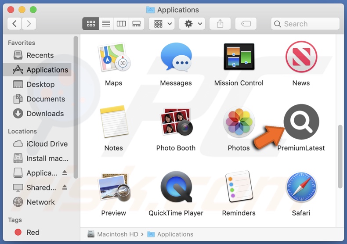Open the Messages app icon
Screen dimensions: 347x244
176,57
